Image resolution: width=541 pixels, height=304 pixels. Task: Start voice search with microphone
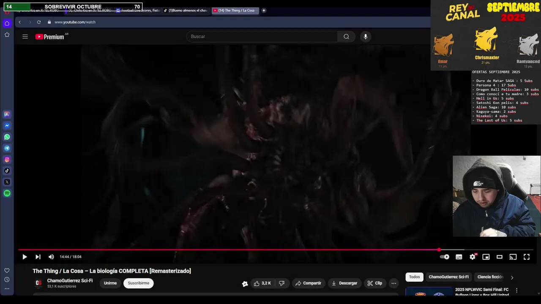[x=366, y=37]
